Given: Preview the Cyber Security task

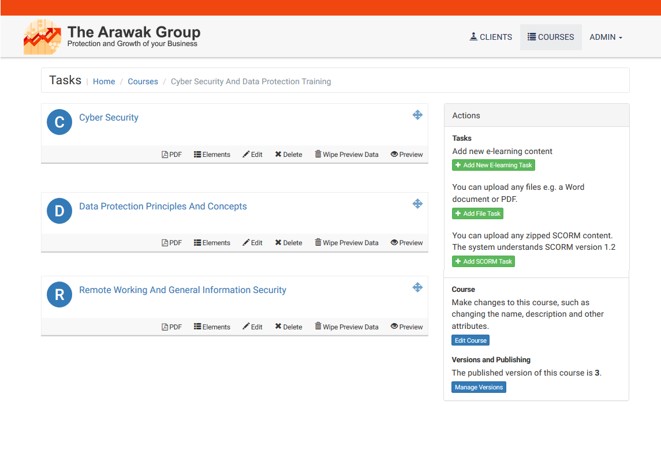Looking at the screenshot, I should pyautogui.click(x=407, y=155).
